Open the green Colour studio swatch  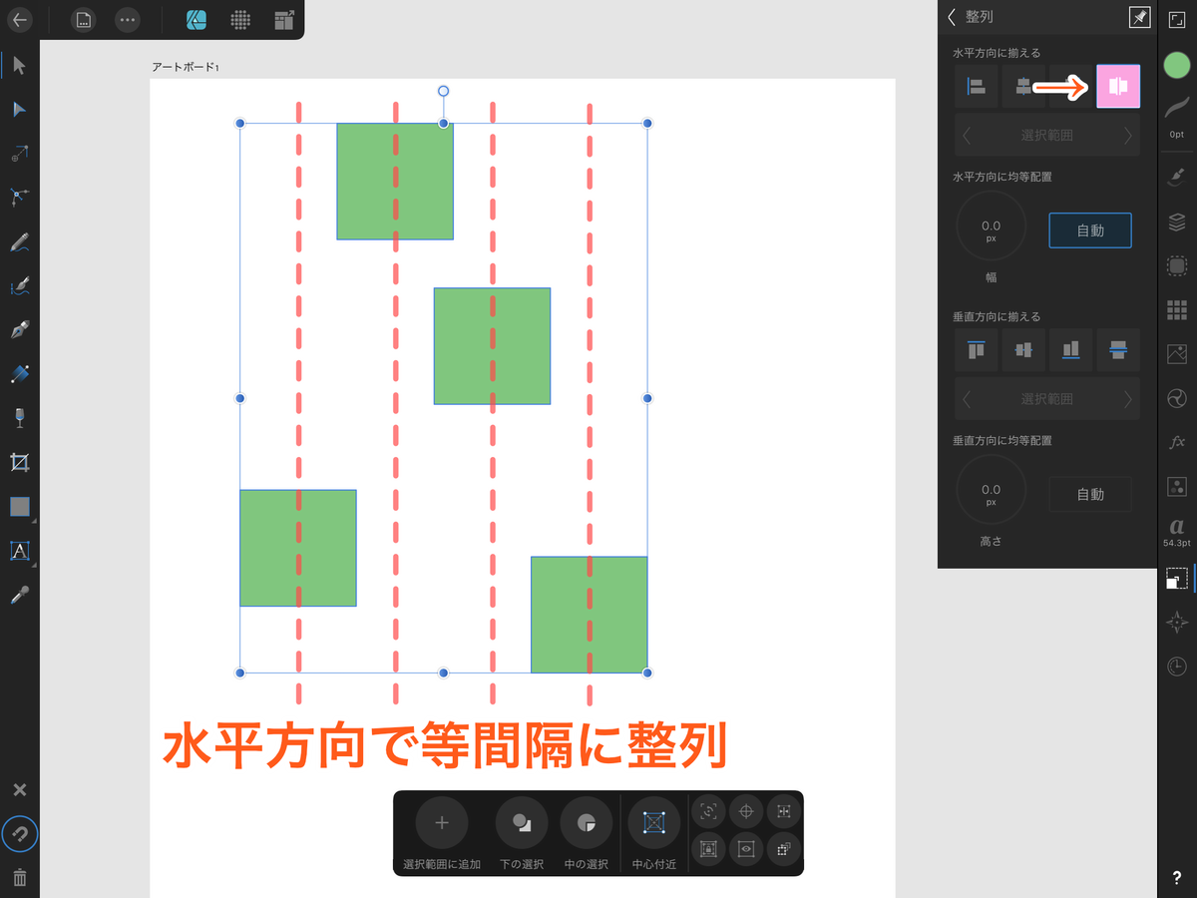pos(1177,66)
